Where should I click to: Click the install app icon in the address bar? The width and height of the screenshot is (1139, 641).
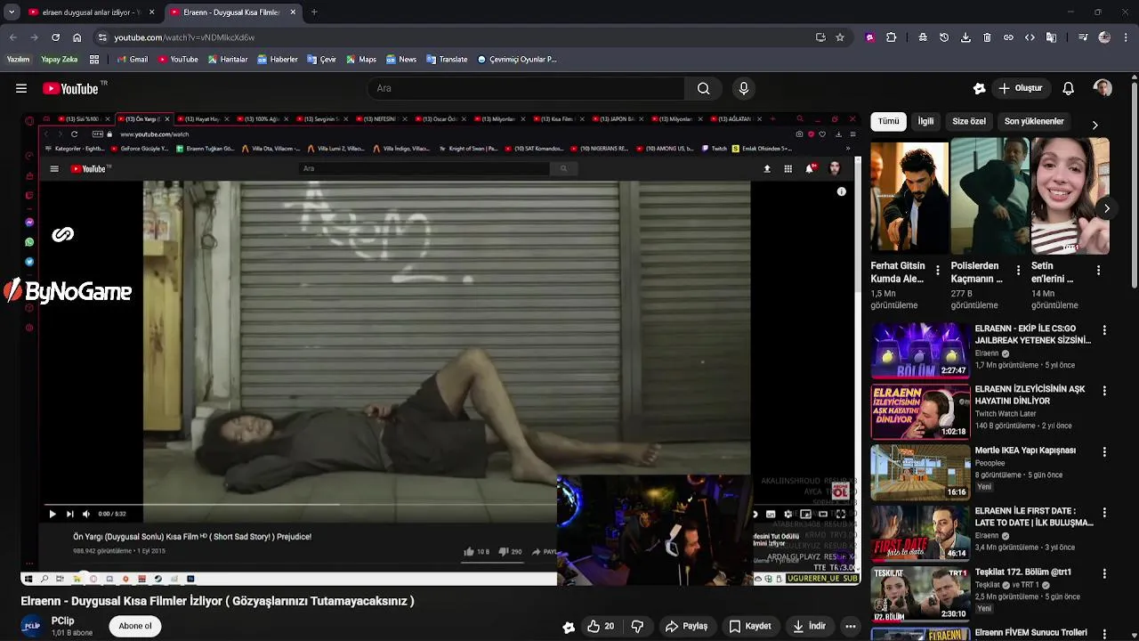[x=820, y=37]
